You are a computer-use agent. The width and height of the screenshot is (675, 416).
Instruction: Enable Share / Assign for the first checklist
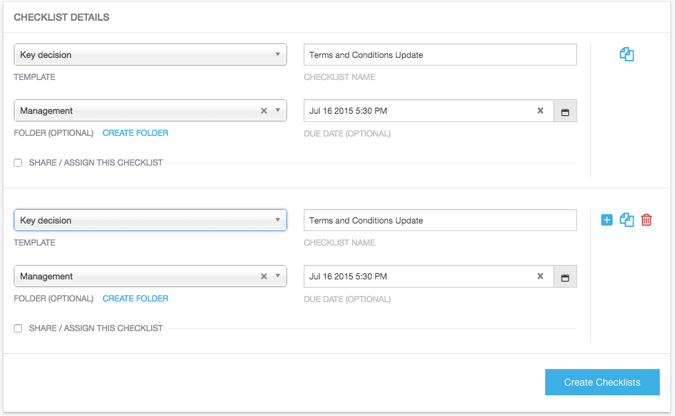[x=19, y=163]
